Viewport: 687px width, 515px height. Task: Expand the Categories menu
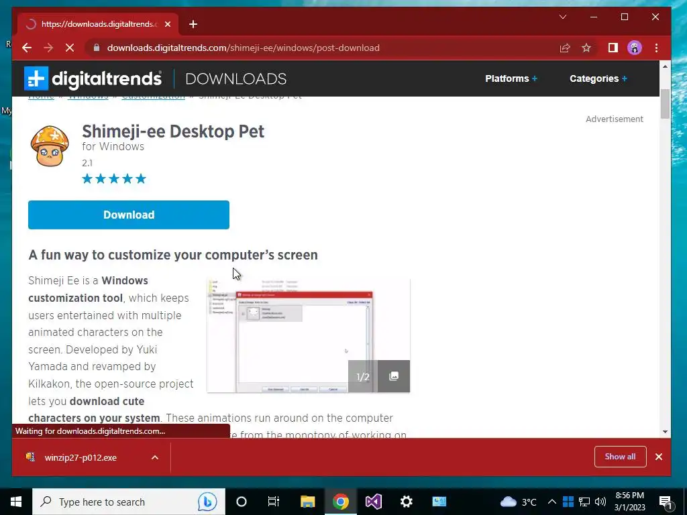(598, 78)
